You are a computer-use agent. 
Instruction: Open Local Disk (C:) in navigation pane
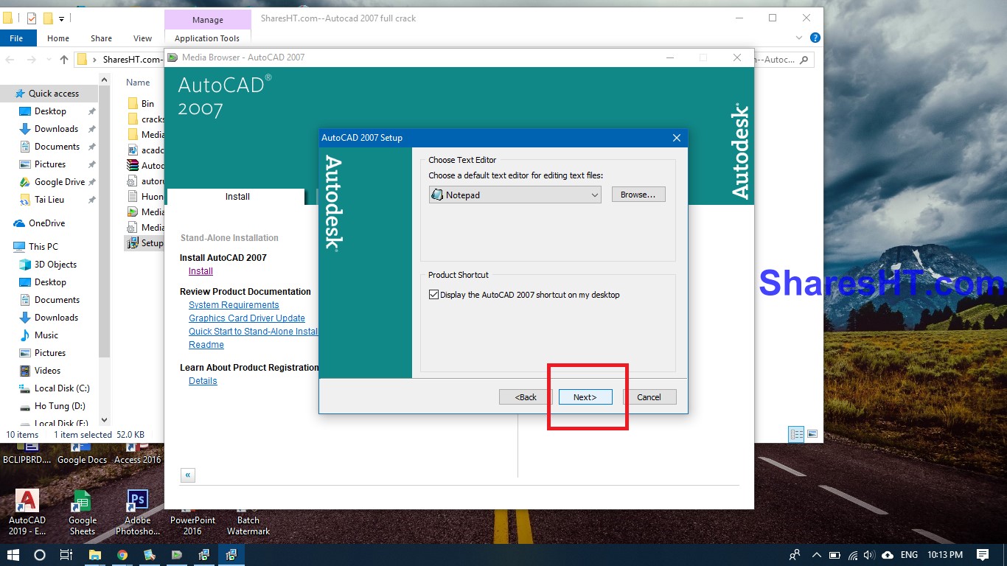(x=62, y=388)
